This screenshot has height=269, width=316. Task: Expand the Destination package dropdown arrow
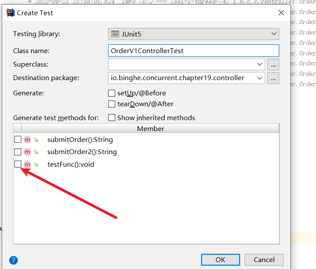click(259, 78)
